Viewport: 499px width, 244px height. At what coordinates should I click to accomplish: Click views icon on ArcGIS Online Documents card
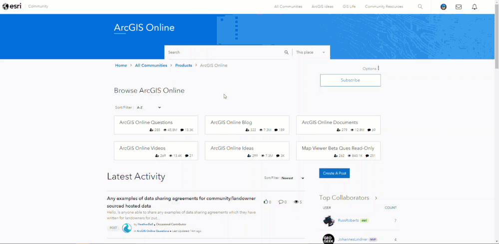click(353, 130)
